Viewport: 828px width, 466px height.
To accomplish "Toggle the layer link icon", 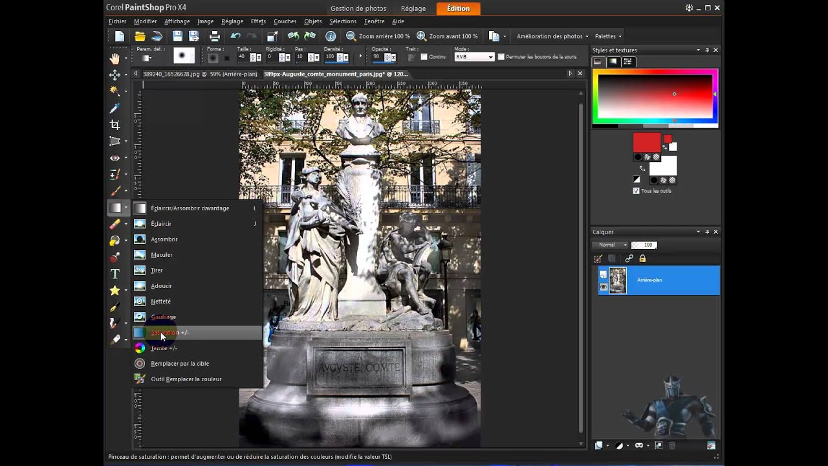I will [629, 259].
